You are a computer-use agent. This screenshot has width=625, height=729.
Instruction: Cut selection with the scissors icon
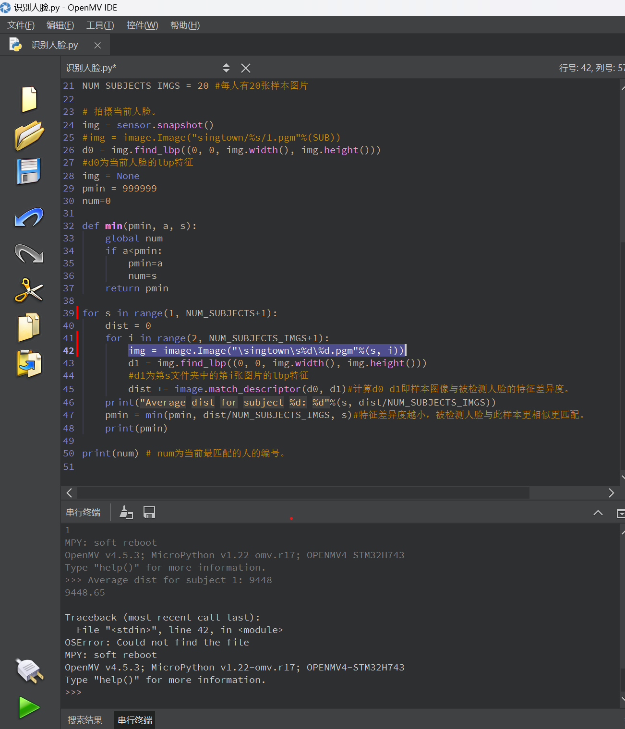coord(29,290)
